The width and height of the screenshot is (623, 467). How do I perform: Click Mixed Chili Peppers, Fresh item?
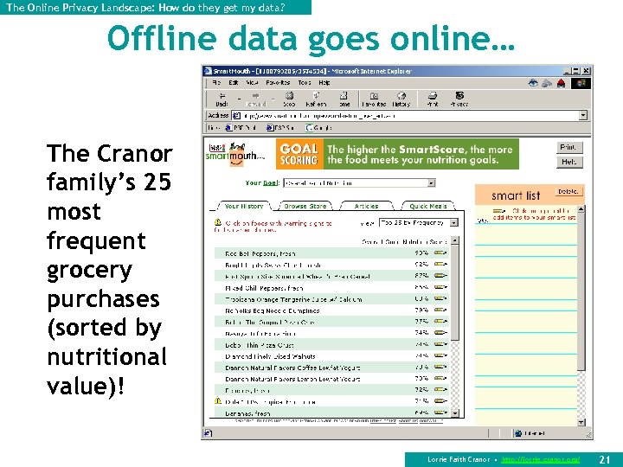tap(264, 287)
